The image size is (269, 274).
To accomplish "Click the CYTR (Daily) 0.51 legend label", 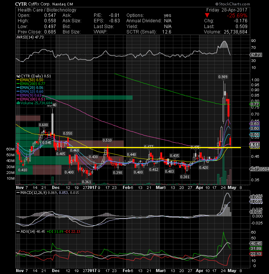I will point(34,76).
